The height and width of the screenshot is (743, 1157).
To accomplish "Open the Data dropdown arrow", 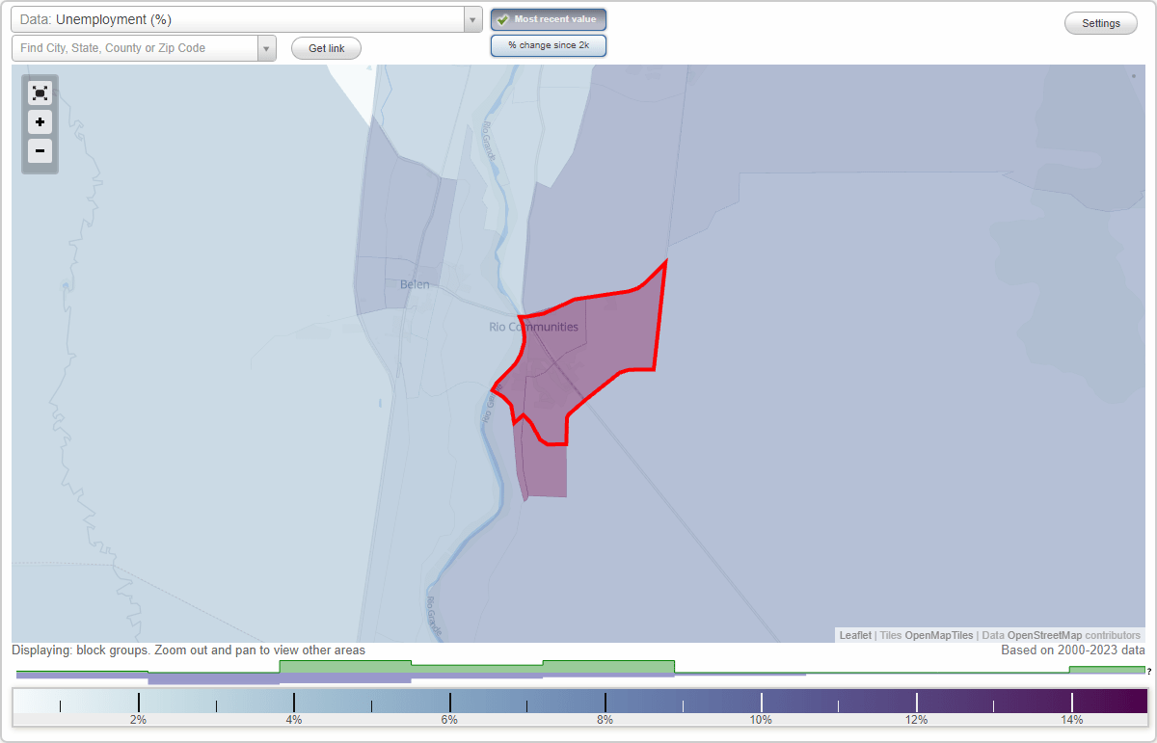I will [x=471, y=18].
